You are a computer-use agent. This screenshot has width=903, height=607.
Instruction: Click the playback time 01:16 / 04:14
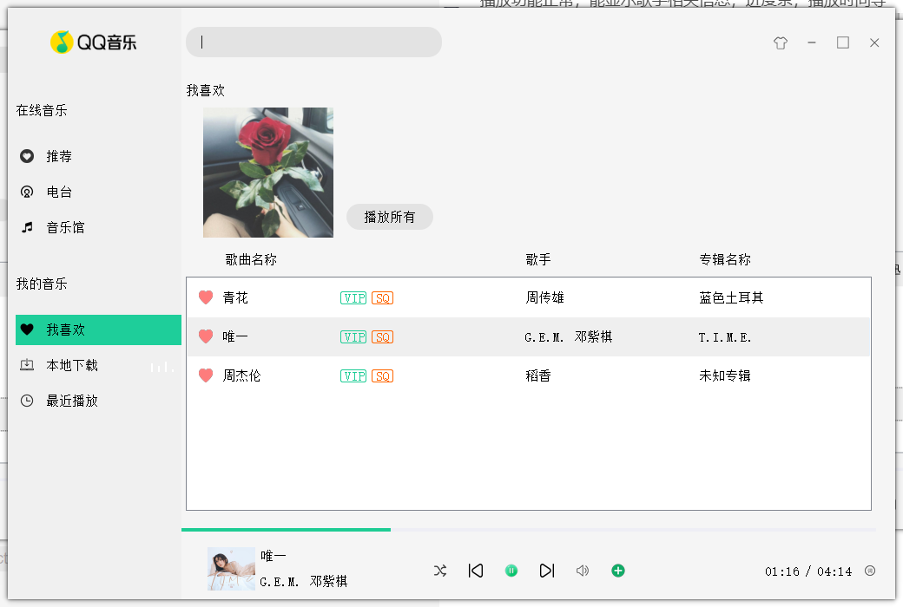click(x=808, y=571)
